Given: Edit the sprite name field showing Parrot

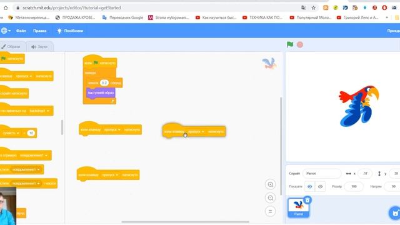Looking at the screenshot, I should tap(322, 174).
